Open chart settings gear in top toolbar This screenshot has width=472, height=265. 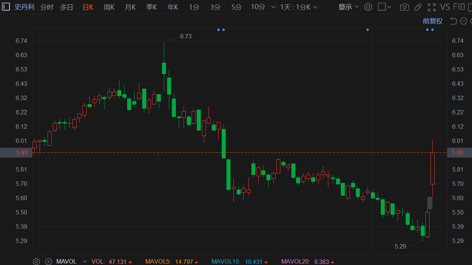pos(368,7)
